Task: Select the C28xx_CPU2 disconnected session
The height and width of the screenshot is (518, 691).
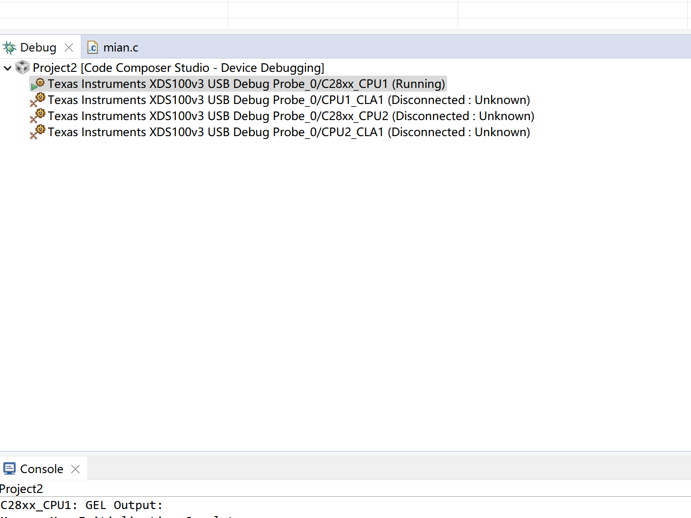Action: click(x=236, y=116)
